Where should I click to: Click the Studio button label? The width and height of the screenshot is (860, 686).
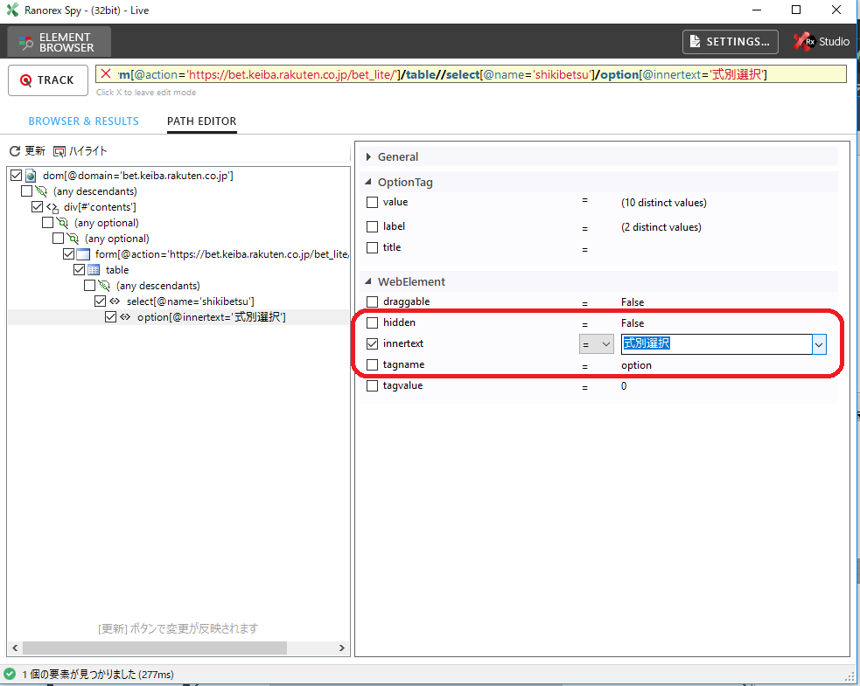(x=835, y=42)
